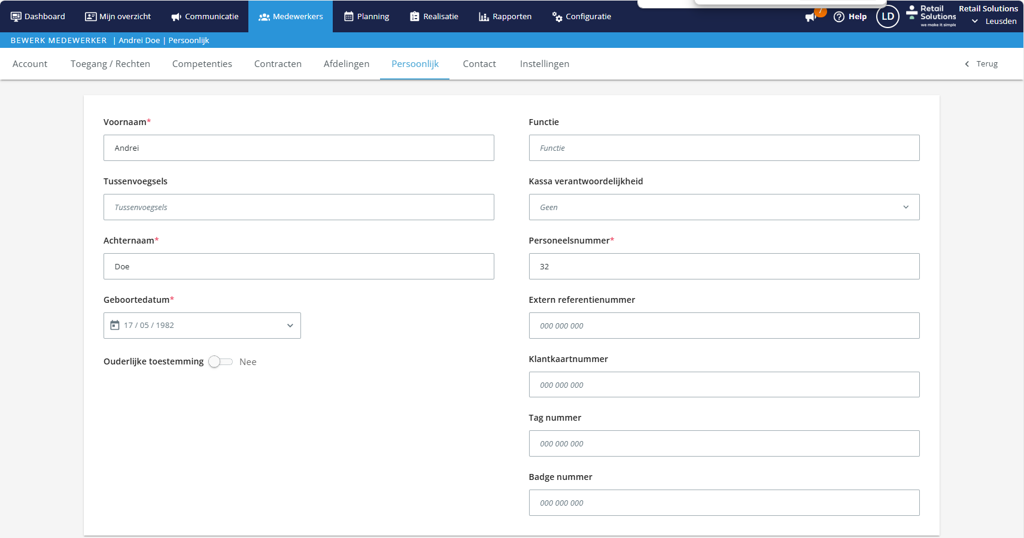
Task: Click the Retail Solutions account name
Action: click(988, 9)
